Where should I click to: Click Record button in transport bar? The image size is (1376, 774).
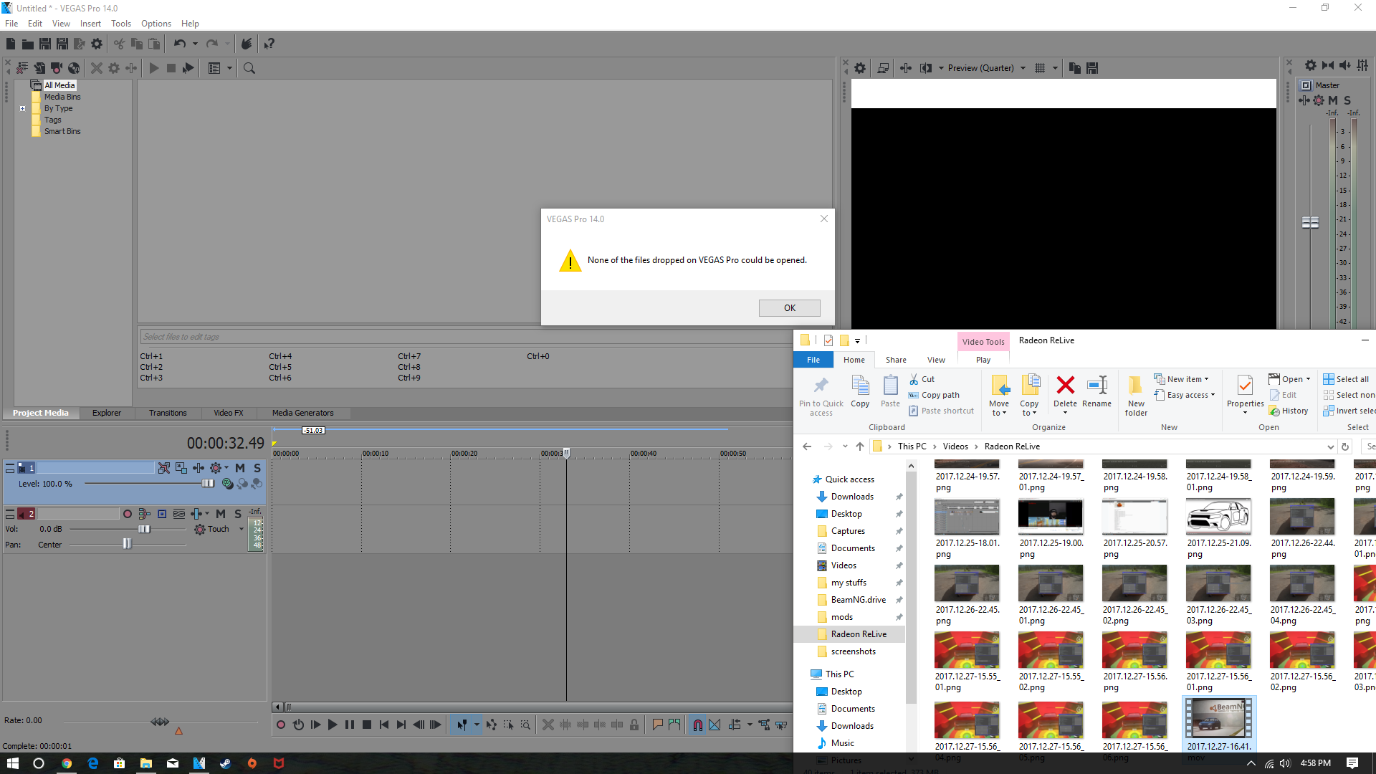[281, 725]
